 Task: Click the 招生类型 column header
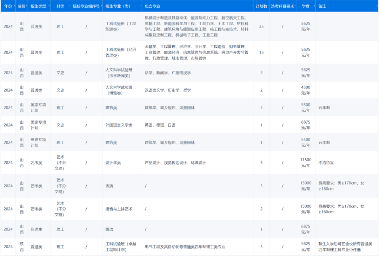pyautogui.click(x=39, y=6)
